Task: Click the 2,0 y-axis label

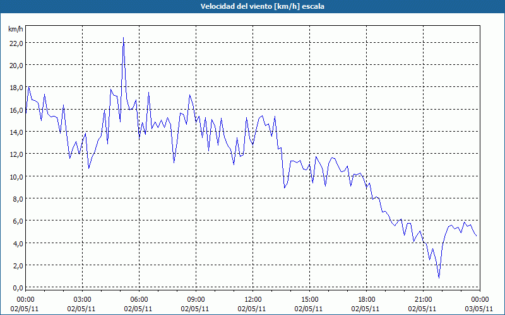Action: point(18,266)
